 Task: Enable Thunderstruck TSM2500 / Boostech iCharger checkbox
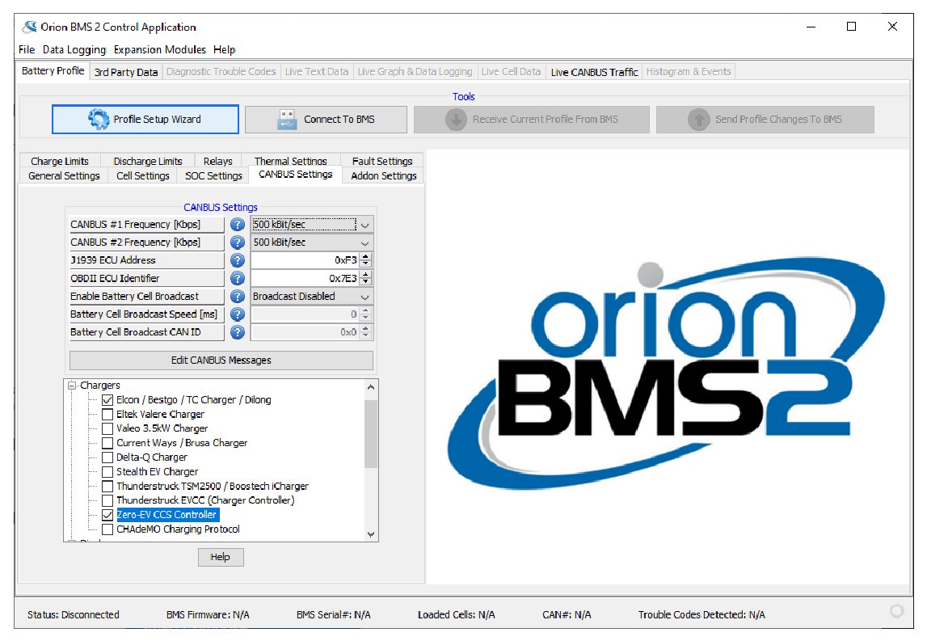click(x=107, y=486)
